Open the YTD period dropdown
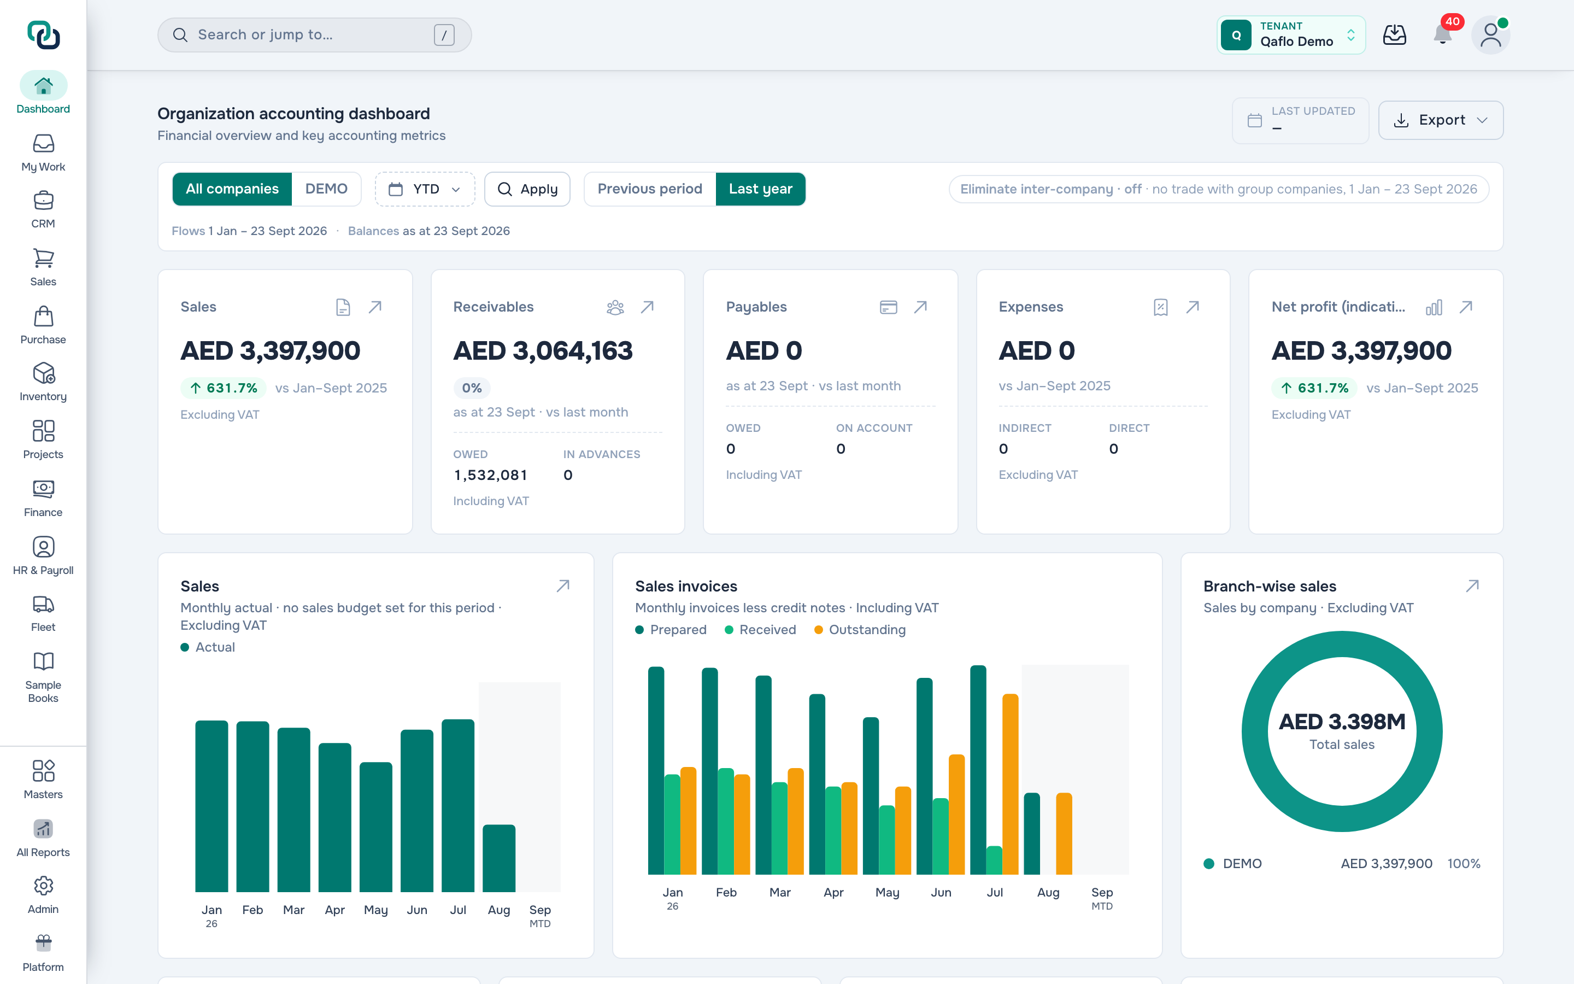 (425, 189)
